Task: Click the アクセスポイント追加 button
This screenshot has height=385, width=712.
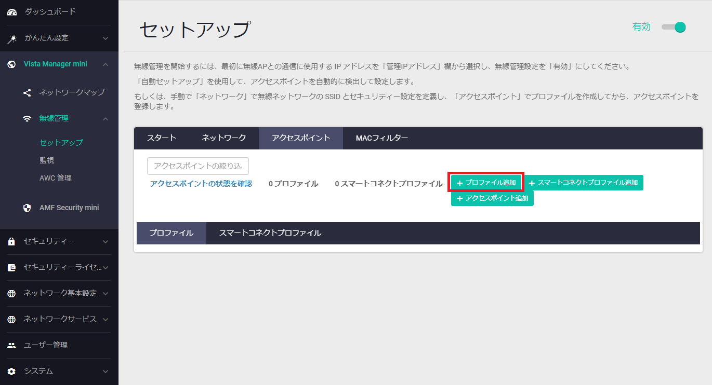Action: point(492,198)
